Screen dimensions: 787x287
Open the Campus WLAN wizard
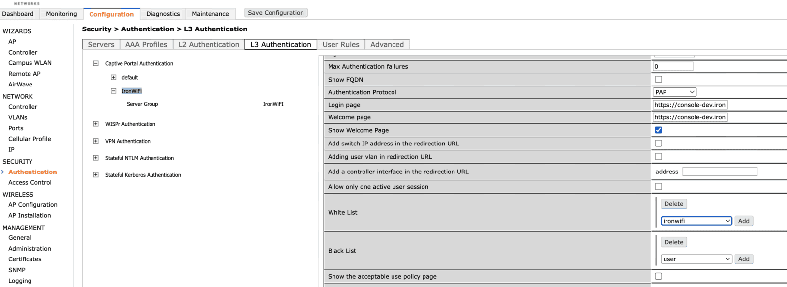(x=30, y=63)
